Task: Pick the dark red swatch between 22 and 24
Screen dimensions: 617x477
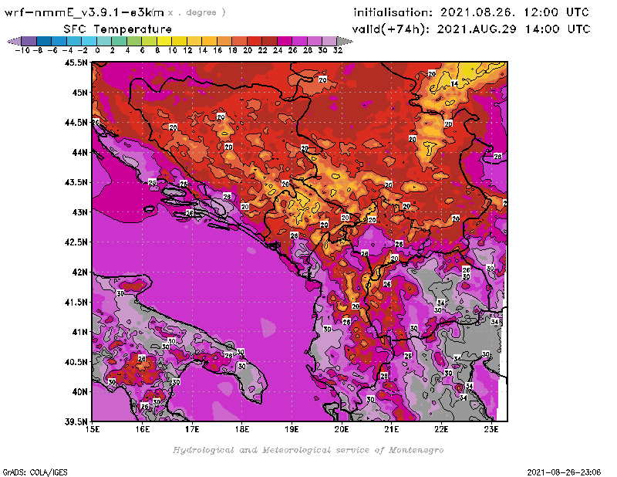Action: click(x=269, y=41)
